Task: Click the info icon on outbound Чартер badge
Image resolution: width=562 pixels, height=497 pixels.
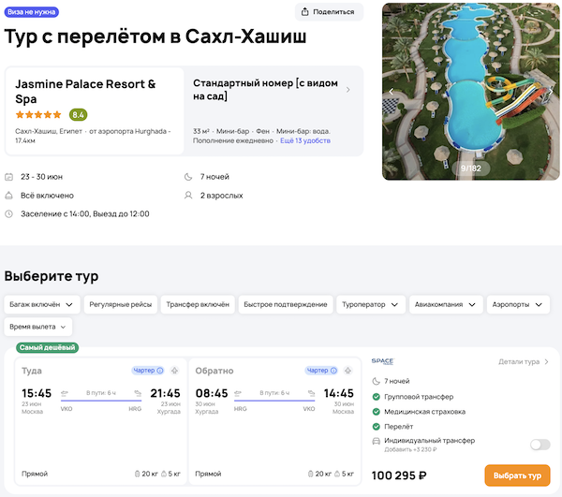Action: click(160, 370)
